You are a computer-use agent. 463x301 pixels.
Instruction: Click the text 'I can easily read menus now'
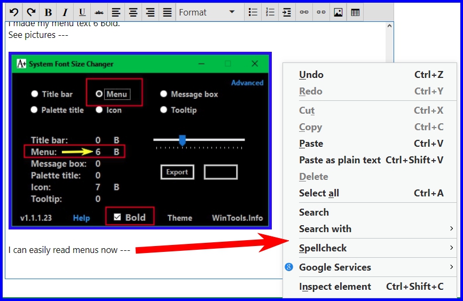coord(63,250)
